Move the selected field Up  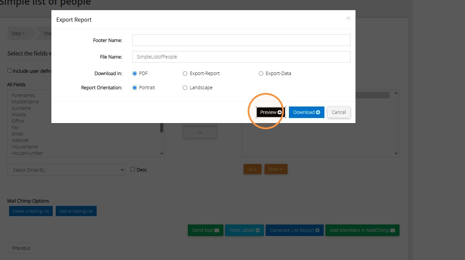click(x=252, y=169)
